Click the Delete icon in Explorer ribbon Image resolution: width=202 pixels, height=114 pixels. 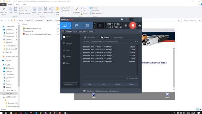tap(45, 10)
